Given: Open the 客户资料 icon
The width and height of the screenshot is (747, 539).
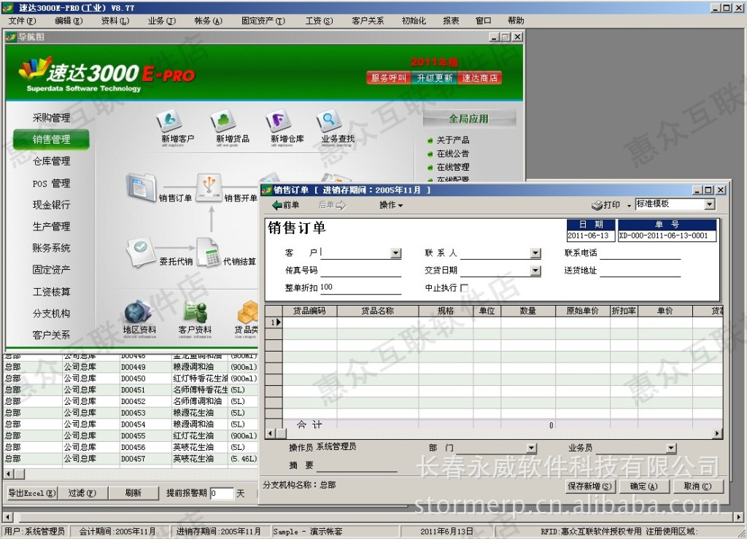Looking at the screenshot, I should [x=196, y=313].
